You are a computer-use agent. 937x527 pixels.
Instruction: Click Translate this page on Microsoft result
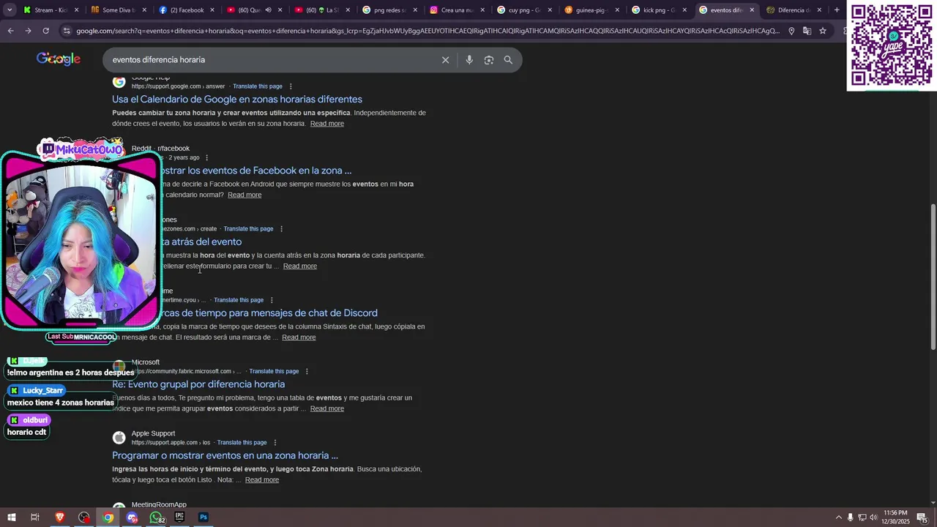coord(274,371)
